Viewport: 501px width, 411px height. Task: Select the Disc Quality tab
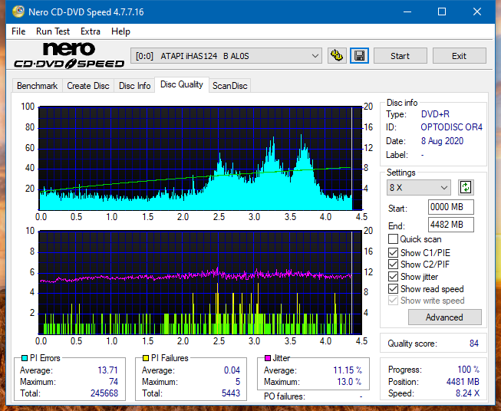pyautogui.click(x=182, y=84)
